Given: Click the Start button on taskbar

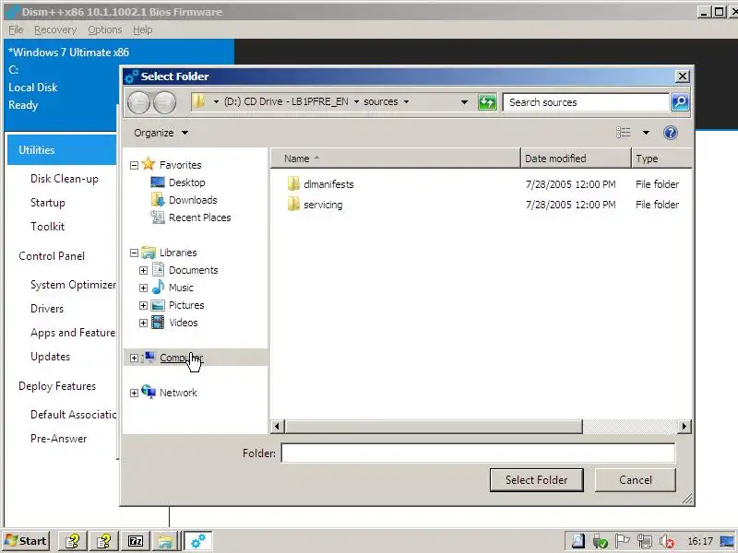Looking at the screenshot, I should coord(27,541).
